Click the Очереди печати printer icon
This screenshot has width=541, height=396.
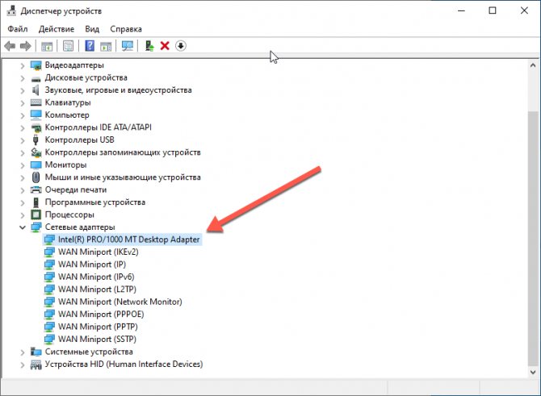tap(36, 190)
